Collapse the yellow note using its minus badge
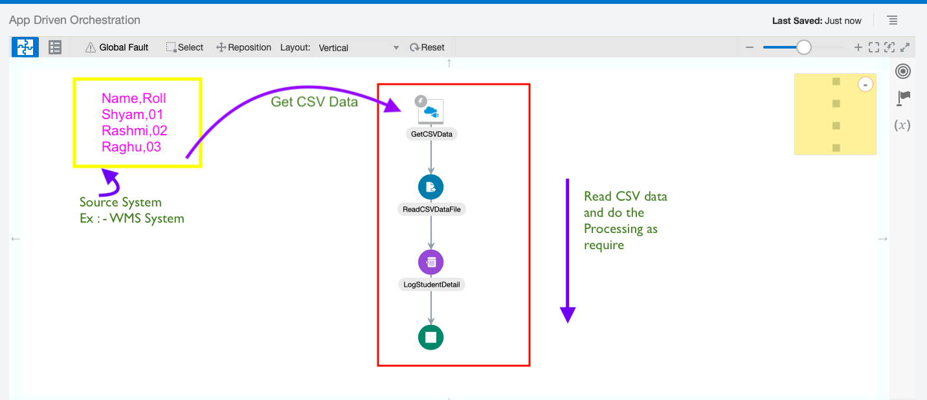The image size is (927, 400). point(866,84)
